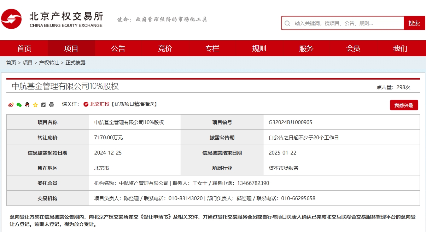The height and width of the screenshot is (232, 426).
Task: Open the 项目 navigation tab
Action: (x=71, y=48)
